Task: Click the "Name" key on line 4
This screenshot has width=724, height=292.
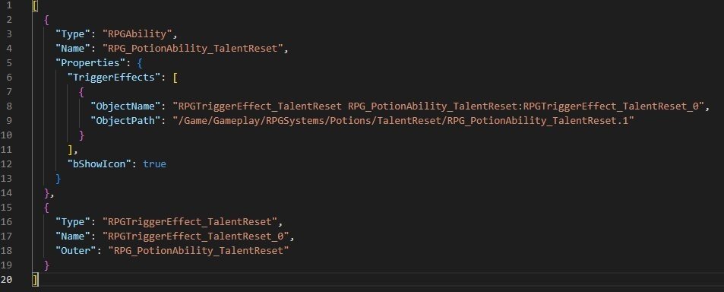Action: coord(71,49)
